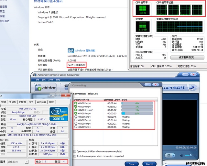Enable 'Open output folder when conversion completed'

click(x=75, y=151)
